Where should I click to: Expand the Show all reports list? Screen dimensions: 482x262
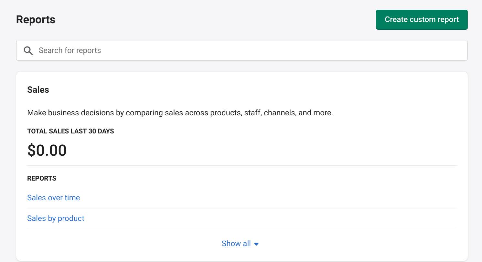coord(236,244)
